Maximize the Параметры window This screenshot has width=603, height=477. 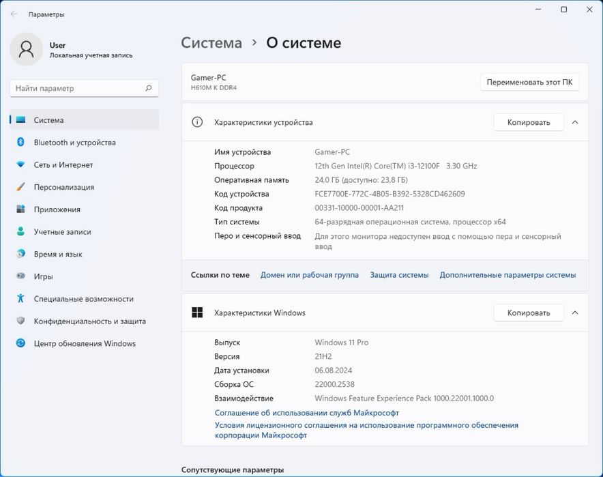click(x=563, y=10)
